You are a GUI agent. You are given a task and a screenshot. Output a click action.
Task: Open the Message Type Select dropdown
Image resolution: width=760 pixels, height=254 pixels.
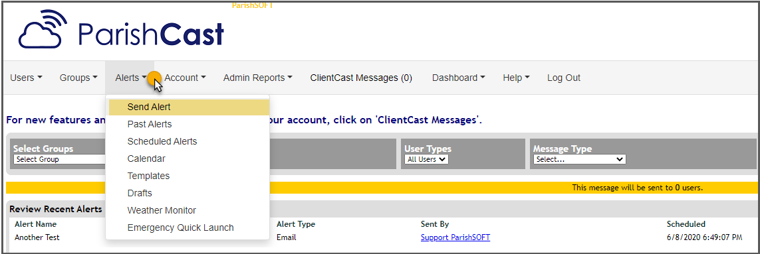click(x=580, y=159)
